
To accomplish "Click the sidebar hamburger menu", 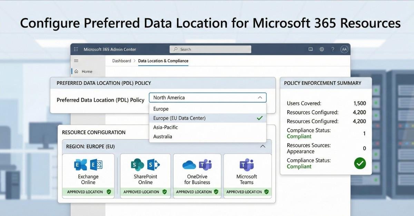I will point(76,61).
